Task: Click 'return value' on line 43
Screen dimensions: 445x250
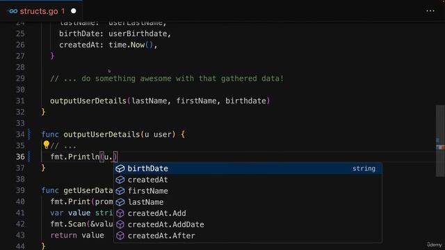Action: point(77,235)
